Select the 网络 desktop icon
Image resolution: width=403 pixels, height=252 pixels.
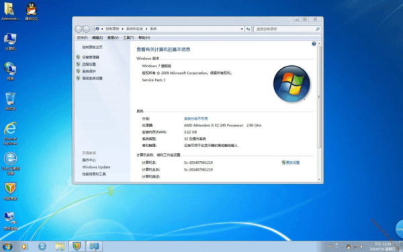coord(10,71)
